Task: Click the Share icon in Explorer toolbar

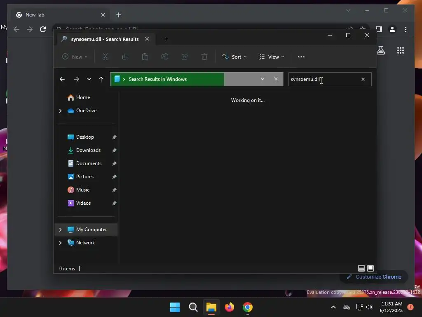Action: (x=185, y=57)
